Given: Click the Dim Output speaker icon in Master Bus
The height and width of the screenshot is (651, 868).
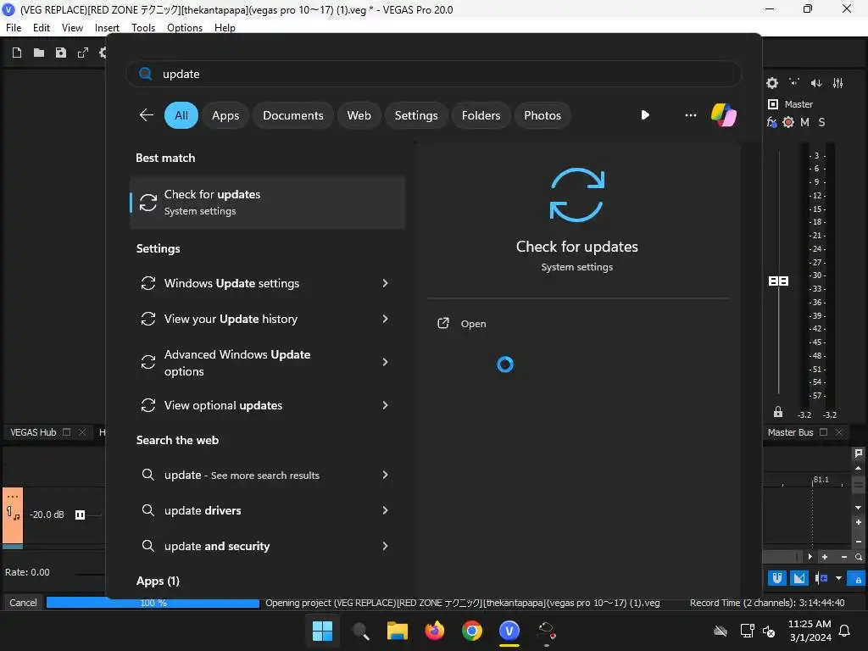Looking at the screenshot, I should (816, 83).
